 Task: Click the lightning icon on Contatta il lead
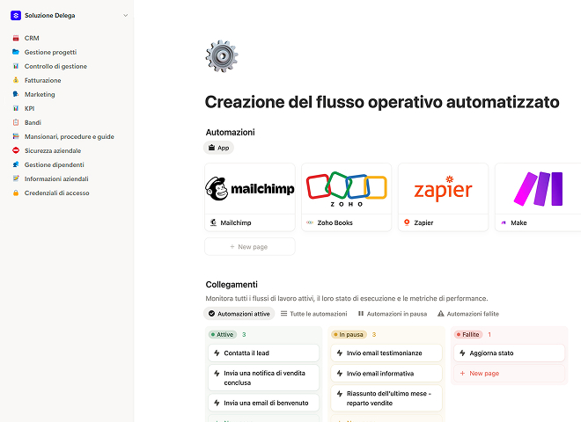pos(217,353)
